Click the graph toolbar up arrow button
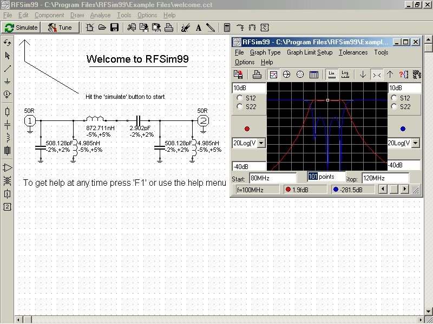 pos(390,75)
